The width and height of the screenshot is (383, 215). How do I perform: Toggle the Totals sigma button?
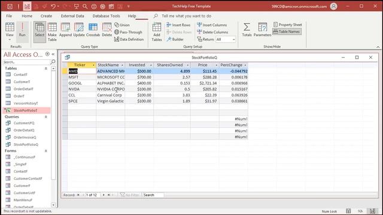[x=247, y=29]
